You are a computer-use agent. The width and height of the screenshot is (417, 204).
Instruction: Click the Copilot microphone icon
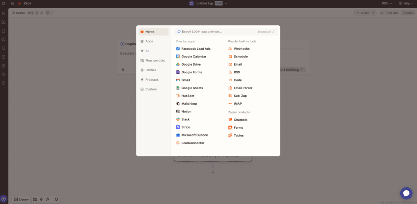point(123,70)
